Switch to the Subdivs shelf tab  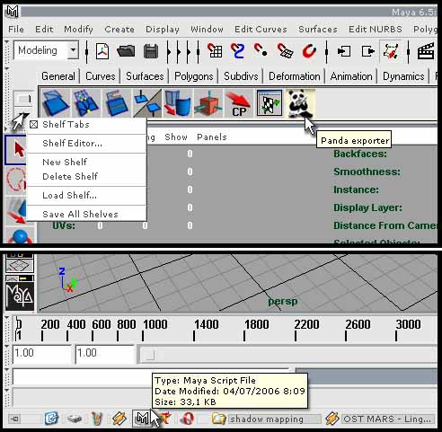(x=241, y=76)
